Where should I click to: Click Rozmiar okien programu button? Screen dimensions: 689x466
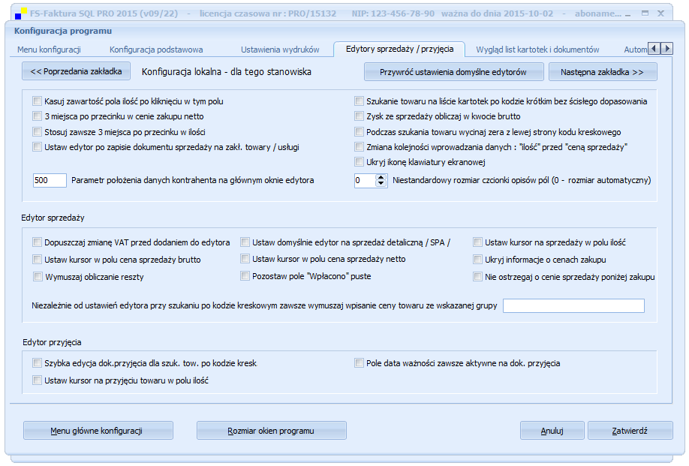point(272,431)
